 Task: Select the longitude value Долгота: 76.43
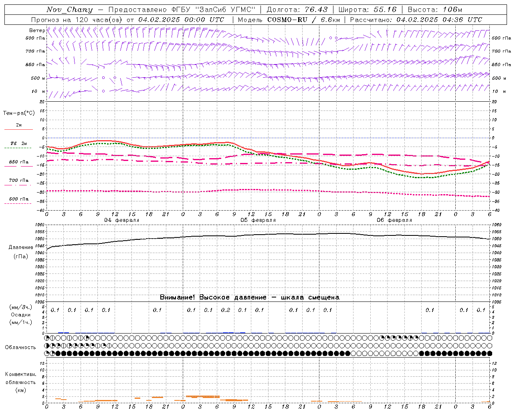tap(297, 10)
